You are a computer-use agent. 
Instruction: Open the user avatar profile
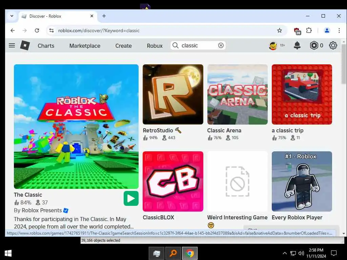(273, 46)
